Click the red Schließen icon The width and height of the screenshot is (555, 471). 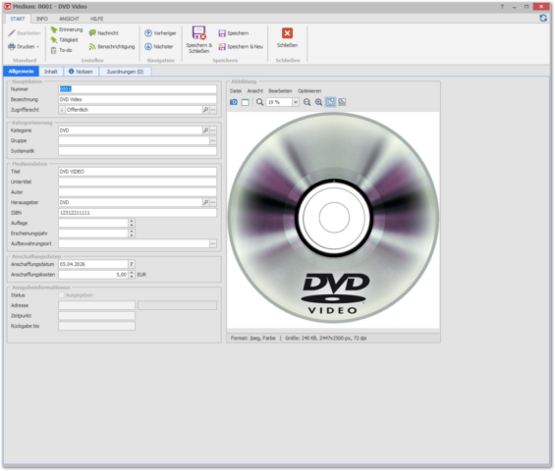(x=287, y=33)
